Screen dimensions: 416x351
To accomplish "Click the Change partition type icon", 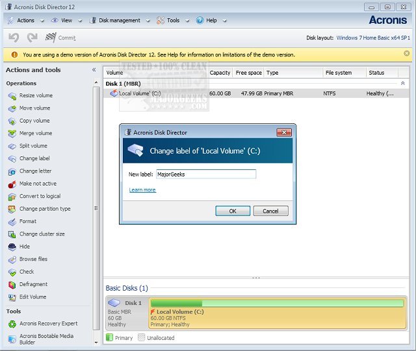I will (x=12, y=209).
